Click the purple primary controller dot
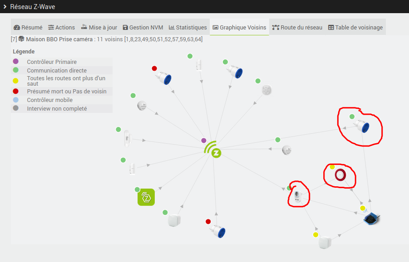Screen dimensions: 409x262 tap(204, 141)
